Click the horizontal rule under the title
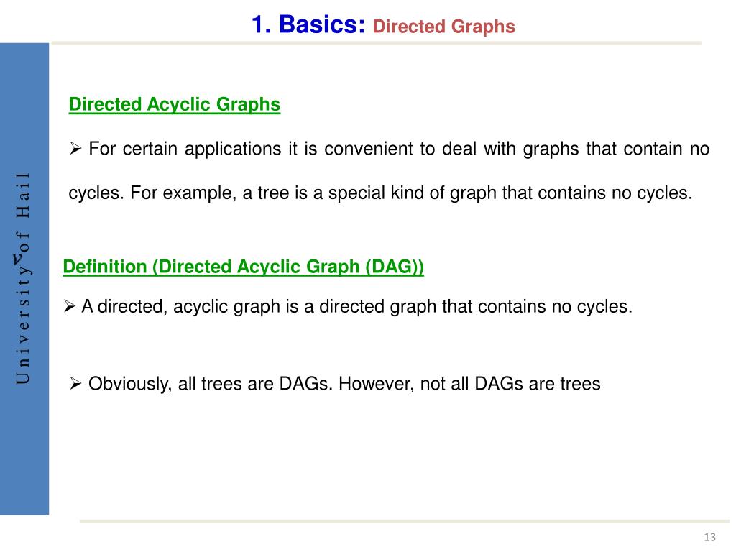This screenshot has height=552, width=736. (x=376, y=42)
